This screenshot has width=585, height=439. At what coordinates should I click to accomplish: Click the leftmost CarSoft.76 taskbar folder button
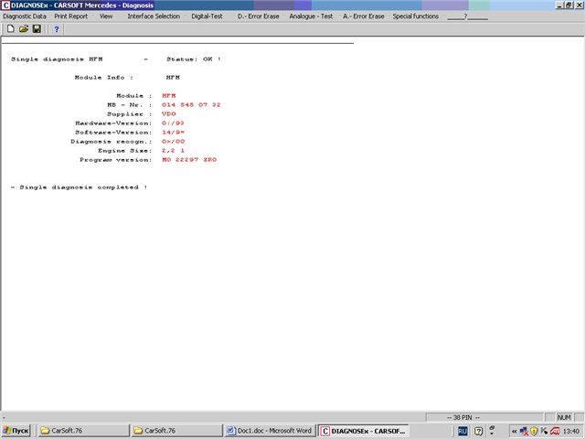81,430
